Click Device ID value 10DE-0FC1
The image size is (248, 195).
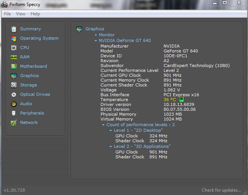(x=176, y=56)
